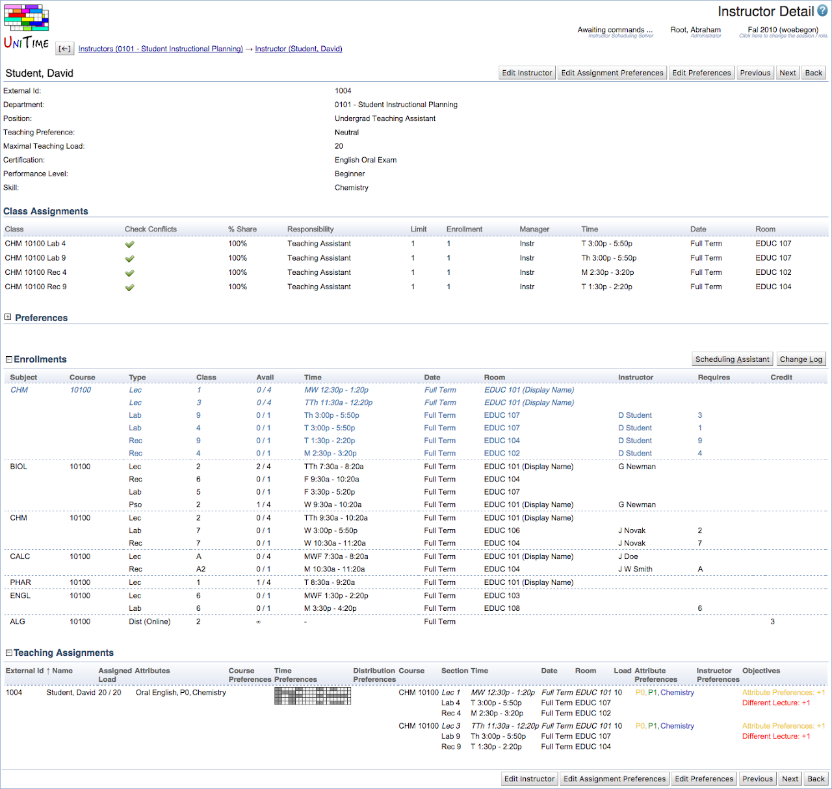832x789 pixels.
Task: Click the English Oral Exam certification value
Action: pos(365,160)
